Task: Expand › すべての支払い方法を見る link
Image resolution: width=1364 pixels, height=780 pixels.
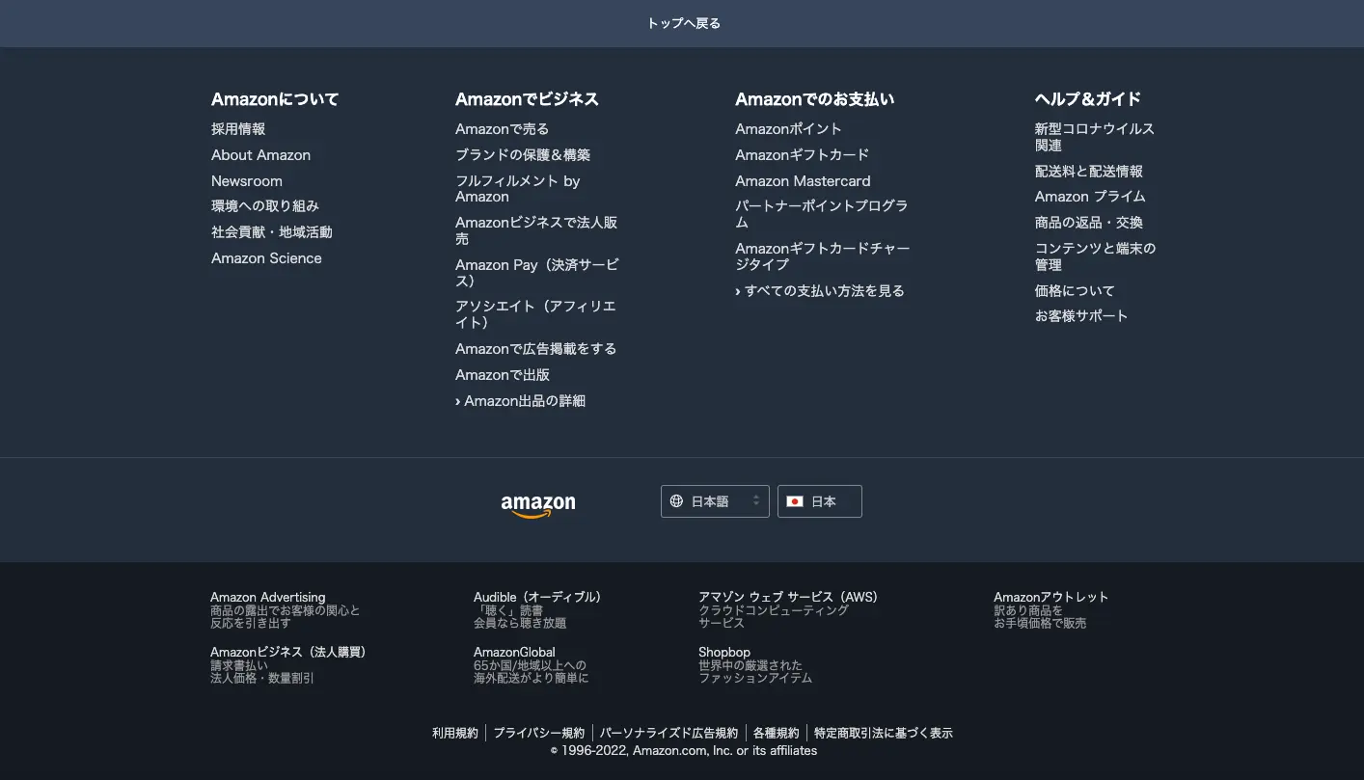Action: (820, 291)
